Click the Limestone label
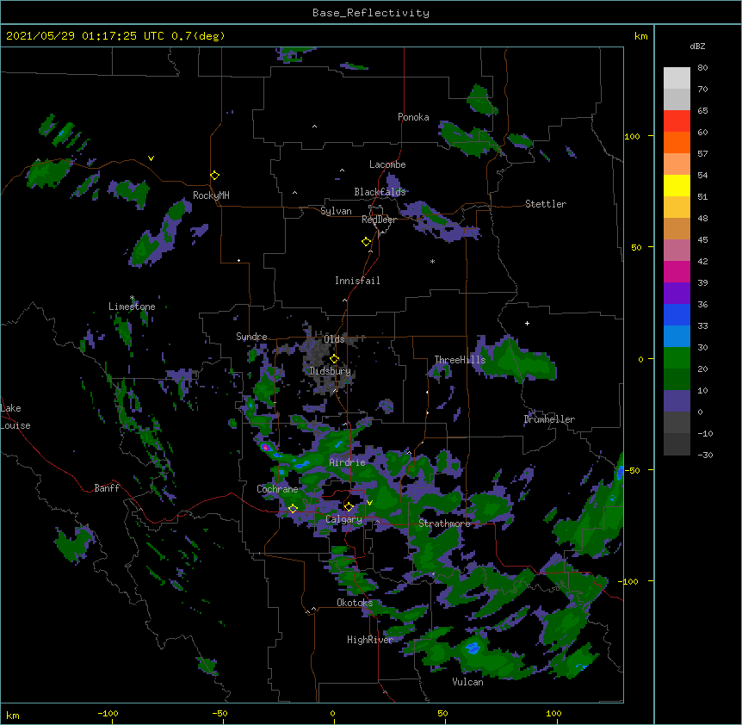The width and height of the screenshot is (742, 725). point(132,307)
